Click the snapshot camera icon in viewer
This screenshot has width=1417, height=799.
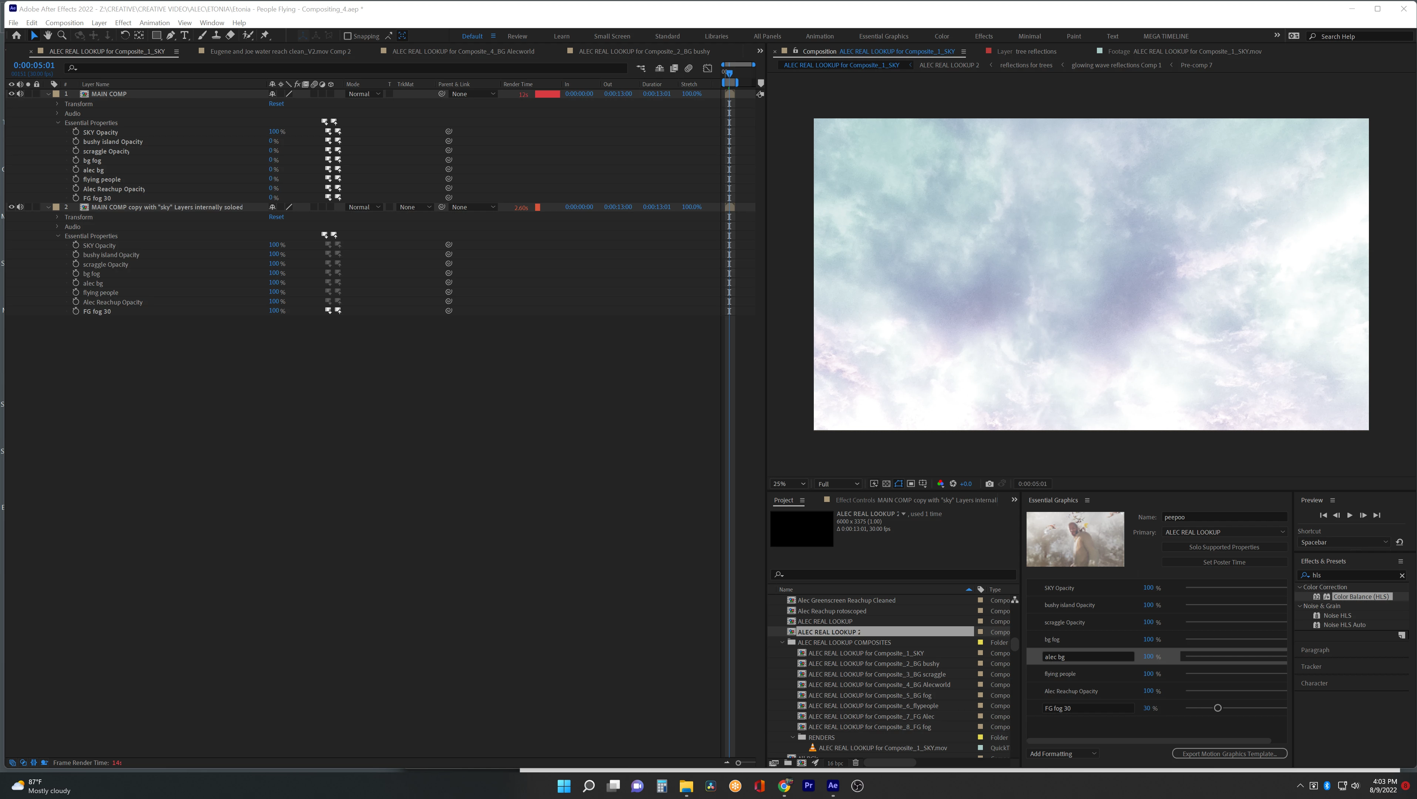(x=989, y=484)
